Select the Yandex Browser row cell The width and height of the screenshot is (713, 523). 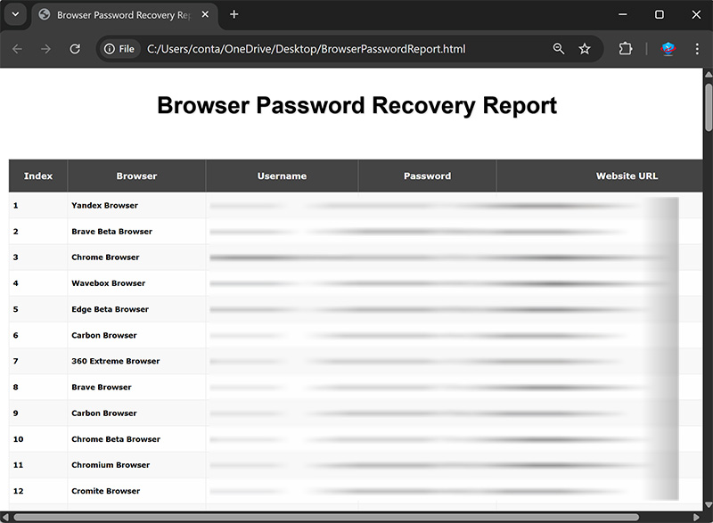coord(136,206)
